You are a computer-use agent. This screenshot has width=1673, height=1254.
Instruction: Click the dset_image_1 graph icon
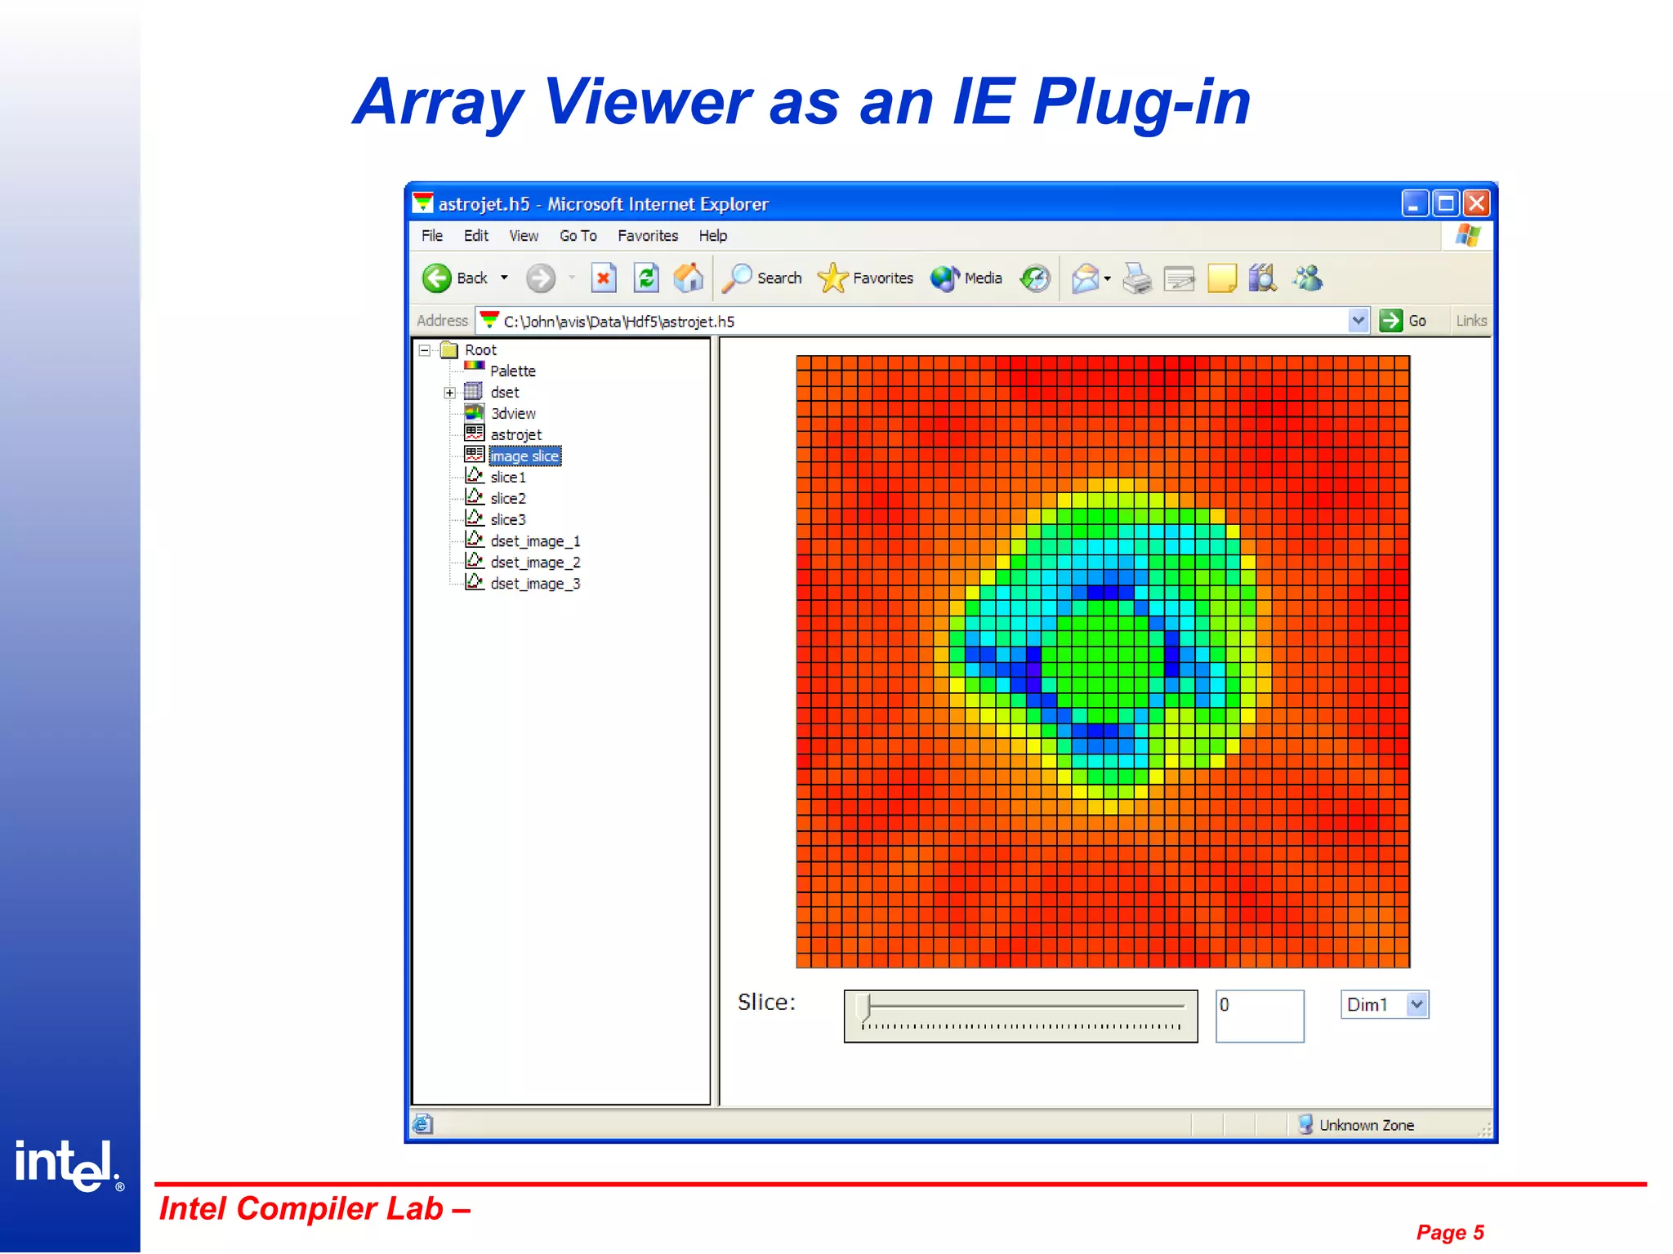coord(475,539)
